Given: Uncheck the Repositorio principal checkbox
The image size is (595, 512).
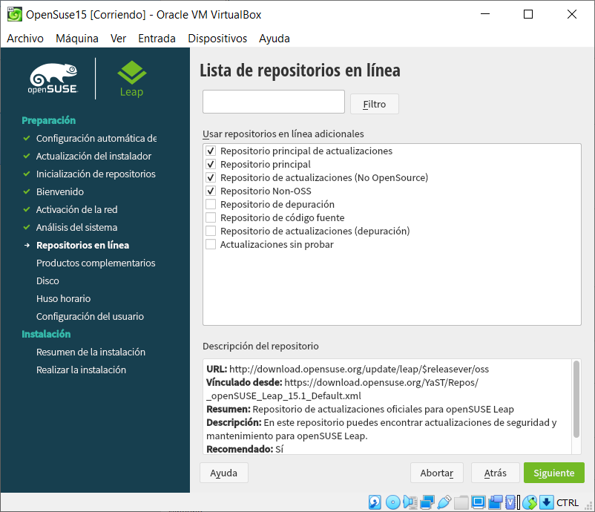Looking at the screenshot, I should coord(211,164).
